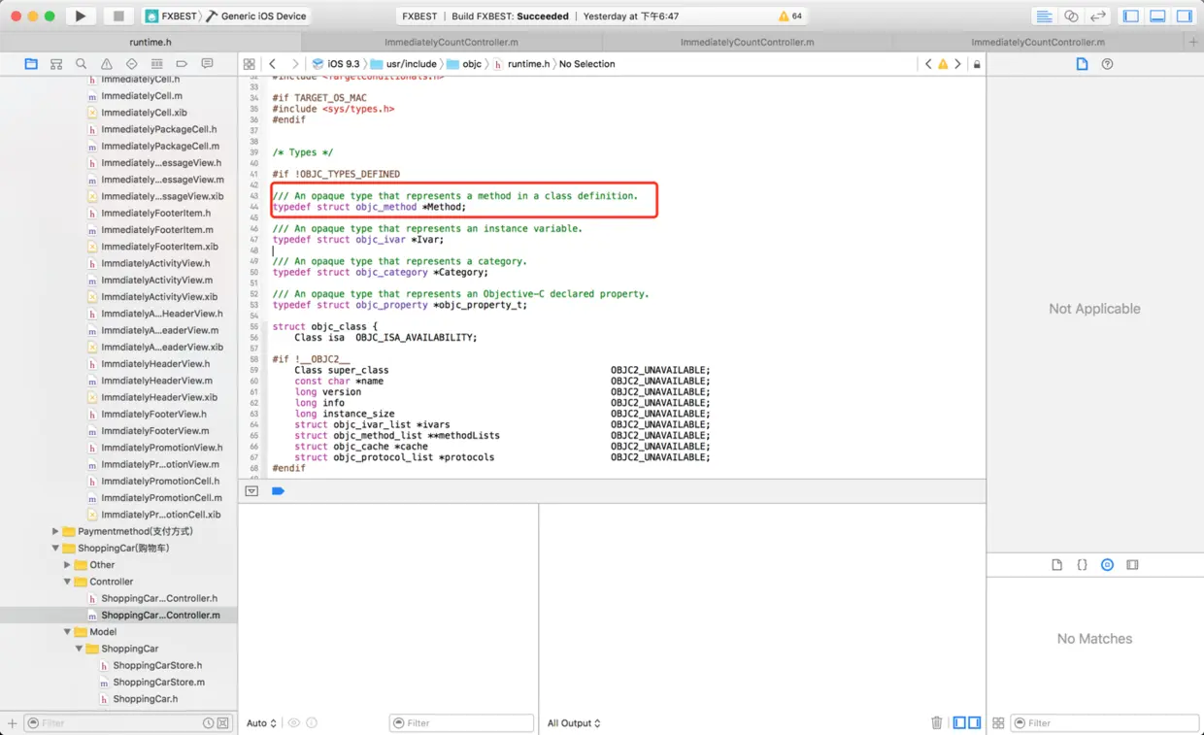
Task: Stop the running task
Action: (x=118, y=16)
